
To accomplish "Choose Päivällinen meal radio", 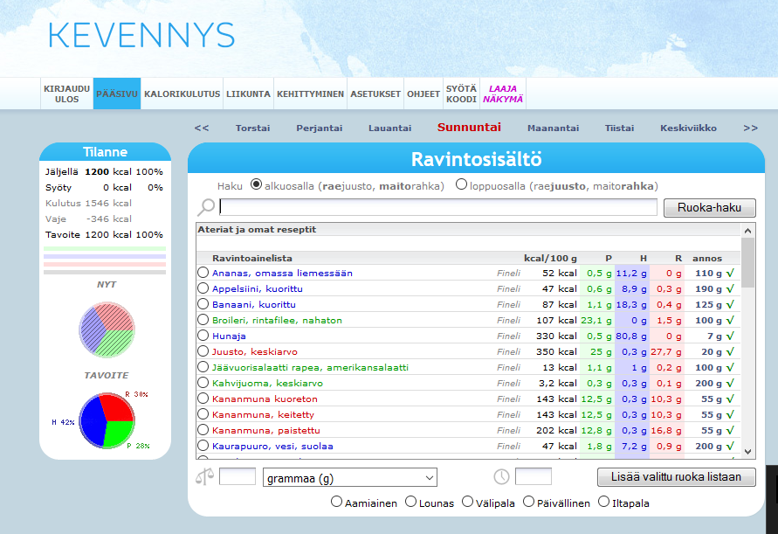I will (529, 502).
